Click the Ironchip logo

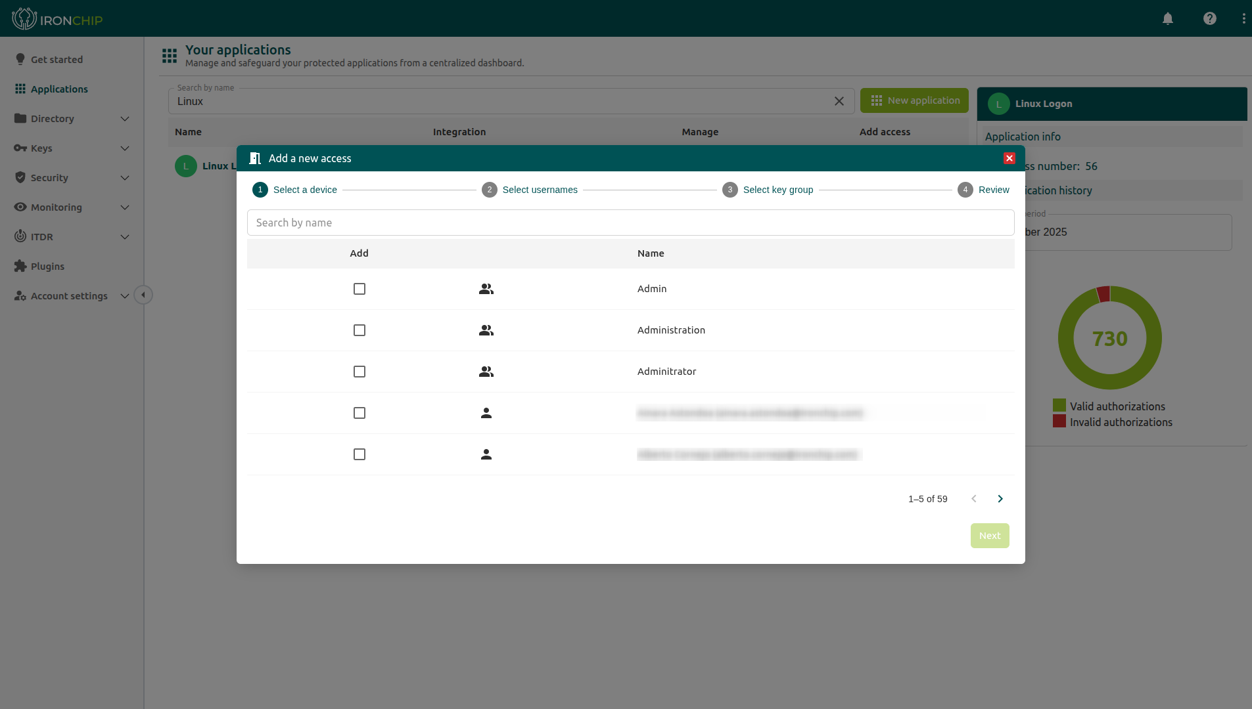pyautogui.click(x=57, y=19)
